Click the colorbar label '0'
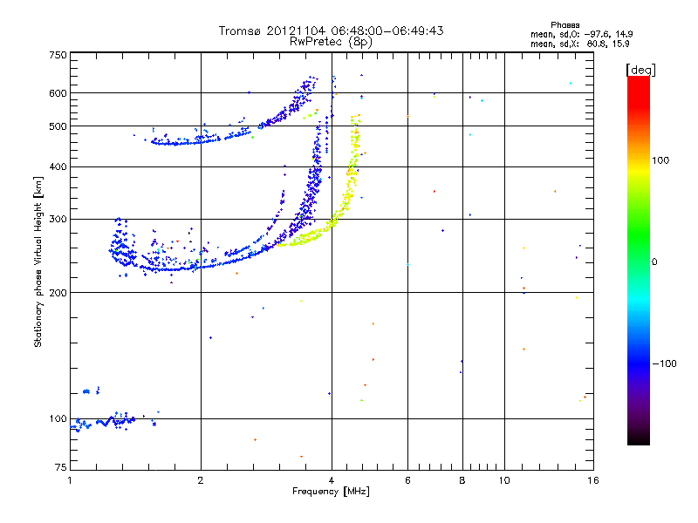 click(x=654, y=262)
